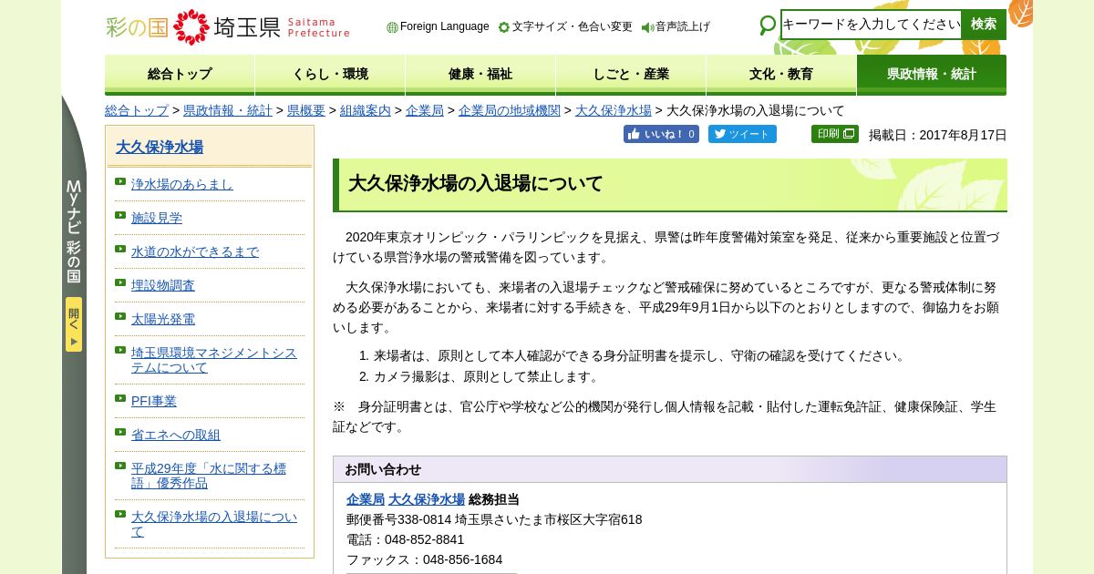This screenshot has height=574, width=1094.
Task: Select the 文化・教育 navigation tab
Action: pyautogui.click(x=781, y=75)
